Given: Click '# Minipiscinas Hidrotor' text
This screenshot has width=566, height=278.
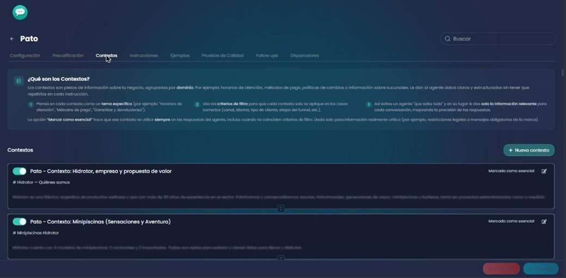Looking at the screenshot, I should [36, 233].
